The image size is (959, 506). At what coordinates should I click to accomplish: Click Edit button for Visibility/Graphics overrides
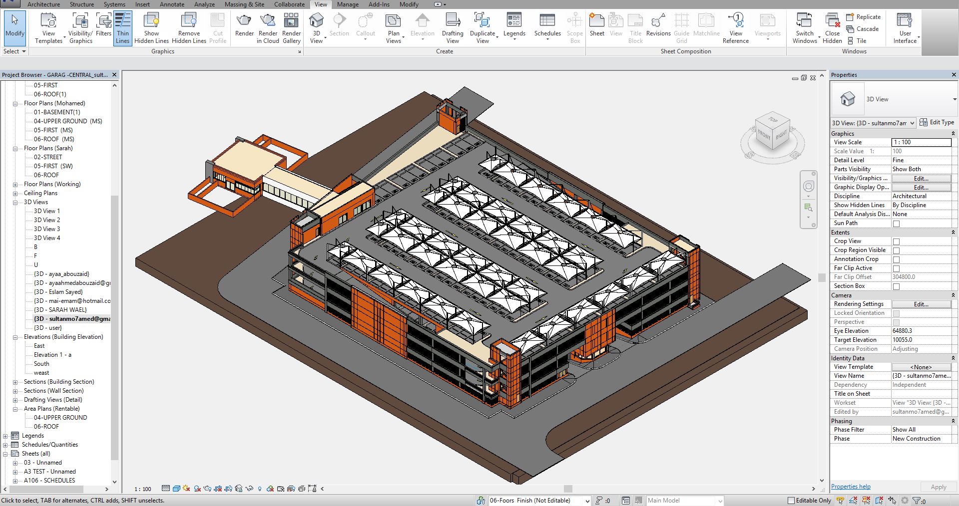(x=921, y=179)
